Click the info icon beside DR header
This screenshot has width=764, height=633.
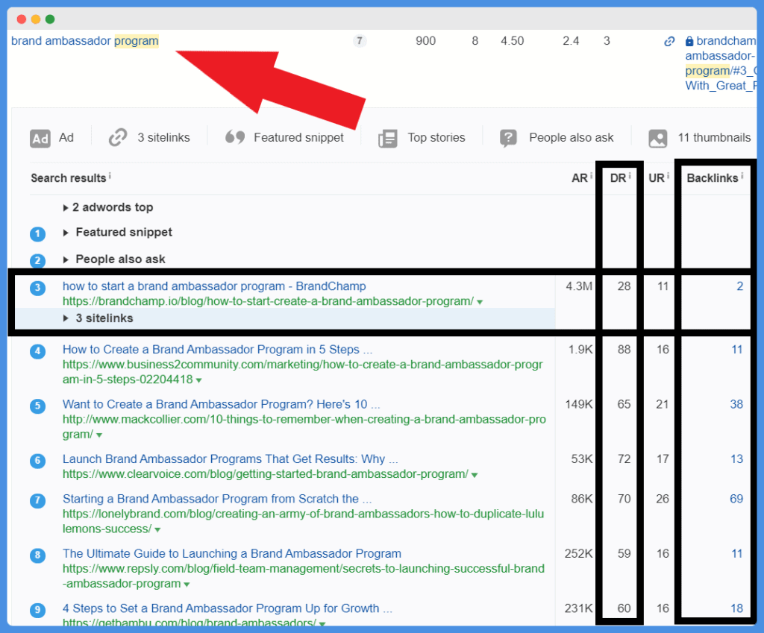coord(630,175)
